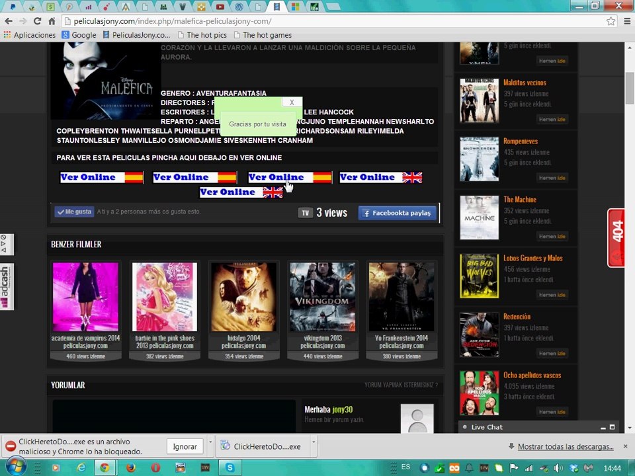635x476 pixels.
Task: Click second Ver Online Spanish flag button
Action: tap(194, 177)
